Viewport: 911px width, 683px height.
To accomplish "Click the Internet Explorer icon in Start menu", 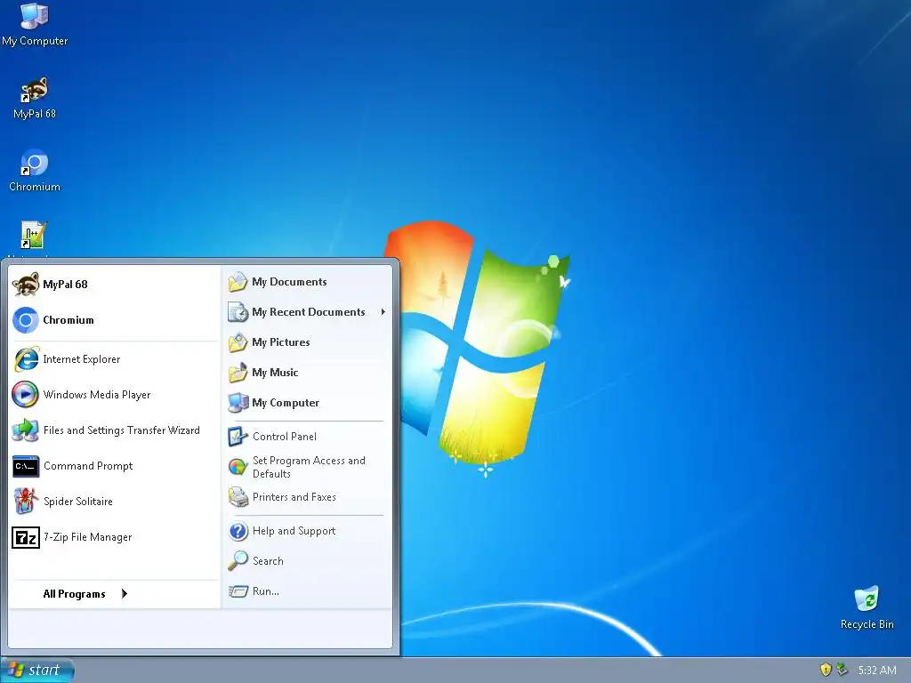I will 26,359.
